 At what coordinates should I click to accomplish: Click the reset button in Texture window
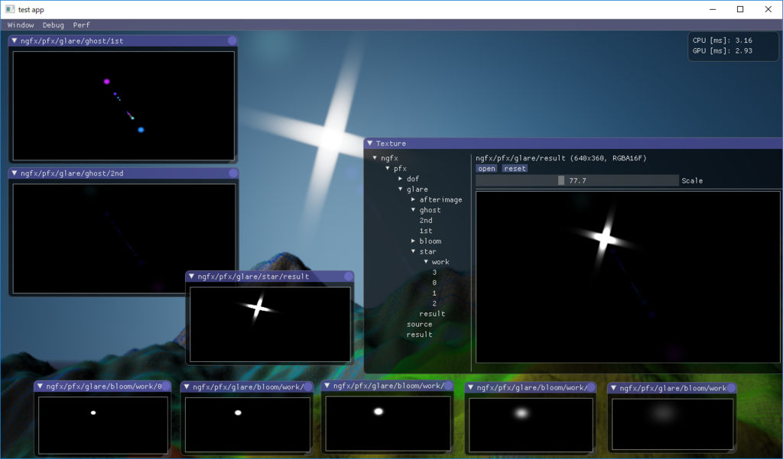515,169
